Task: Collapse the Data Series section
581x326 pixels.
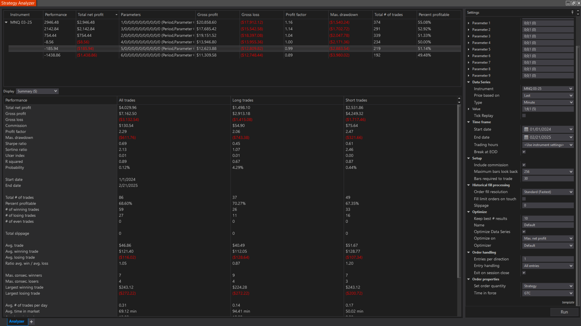Action: coord(469,82)
